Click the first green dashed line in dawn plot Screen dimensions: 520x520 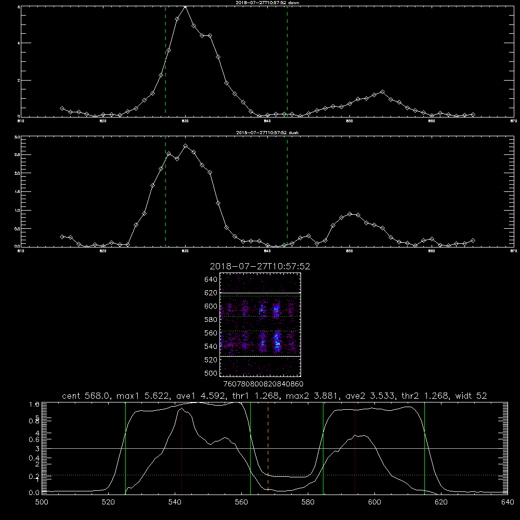[x=165, y=61]
